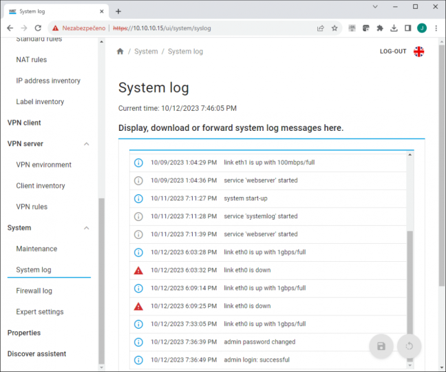This screenshot has height=372, width=446.
Task: Collapse the VPN server section chevron
Action: pos(87,144)
